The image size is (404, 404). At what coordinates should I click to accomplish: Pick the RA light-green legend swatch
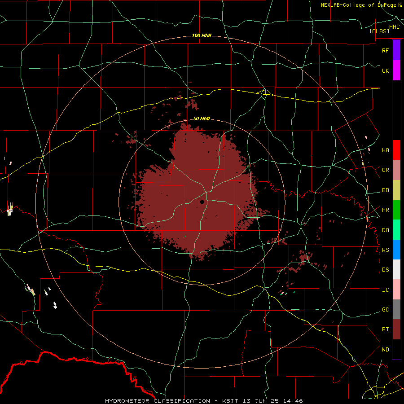click(x=396, y=230)
